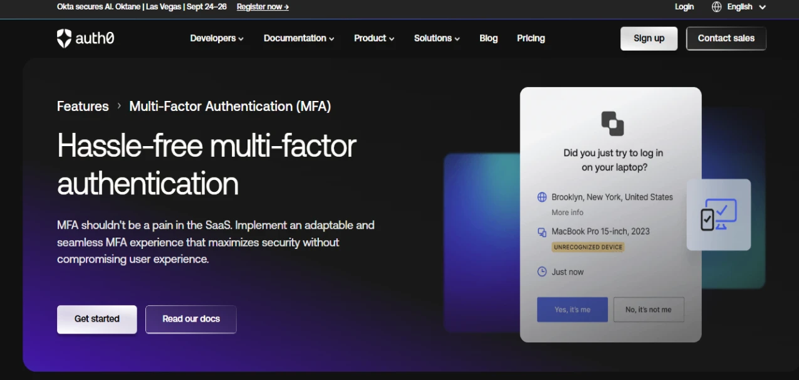Click the Features breadcrumb link
The height and width of the screenshot is (380, 799).
[83, 106]
